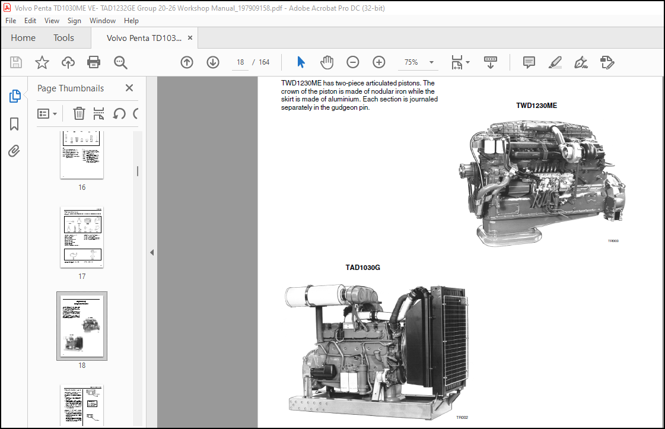
Task: Click the total page count 164
Action: (264, 62)
